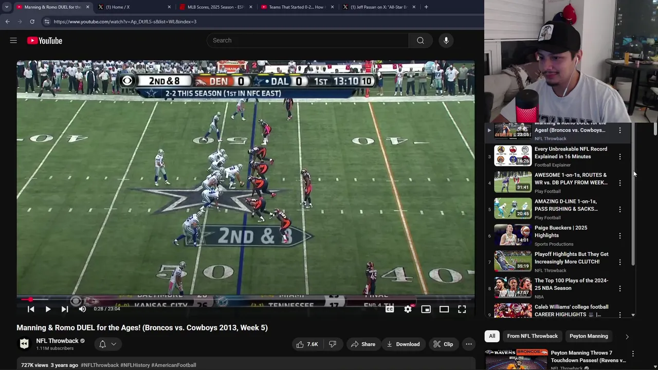This screenshot has width=658, height=370.
Task: Skip to the next video
Action: (x=65, y=309)
